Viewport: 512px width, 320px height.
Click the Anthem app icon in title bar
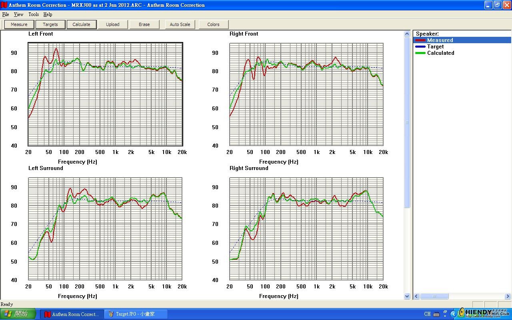(4, 5)
